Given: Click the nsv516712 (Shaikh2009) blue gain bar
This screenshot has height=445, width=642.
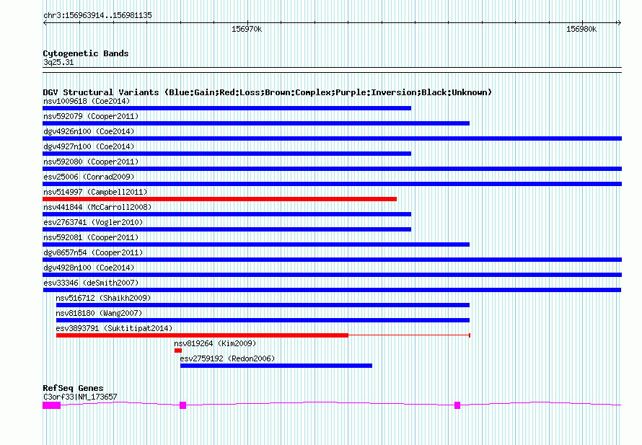Looking at the screenshot, I should point(263,305).
